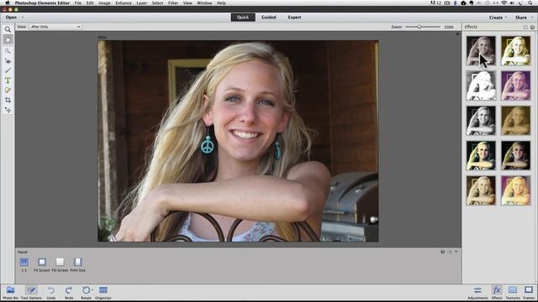Show the Adjustments panel
The width and height of the screenshot is (538, 302).
click(477, 293)
